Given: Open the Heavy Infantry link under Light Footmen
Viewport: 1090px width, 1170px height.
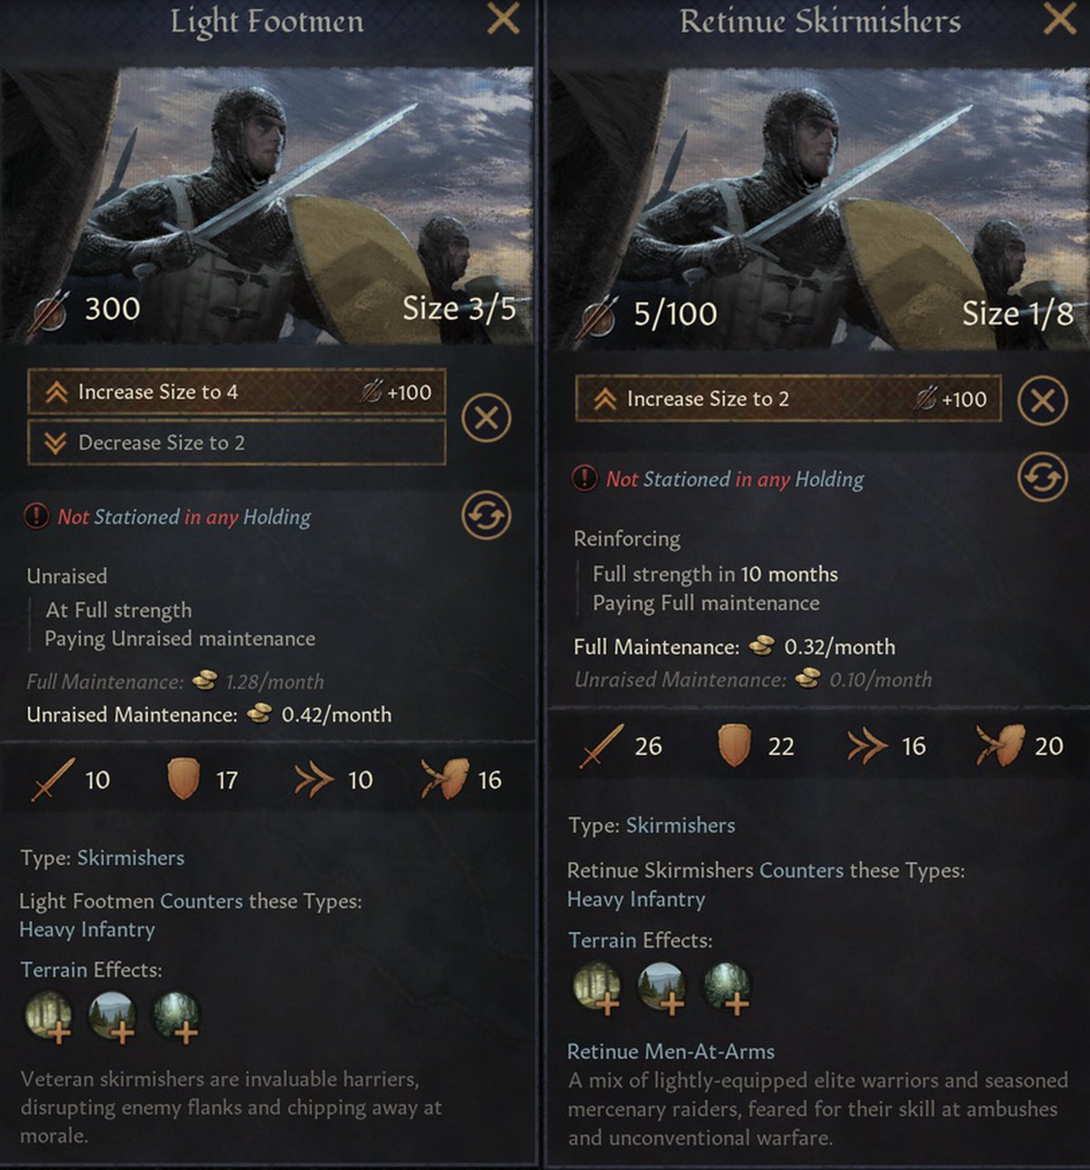Looking at the screenshot, I should click(87, 929).
